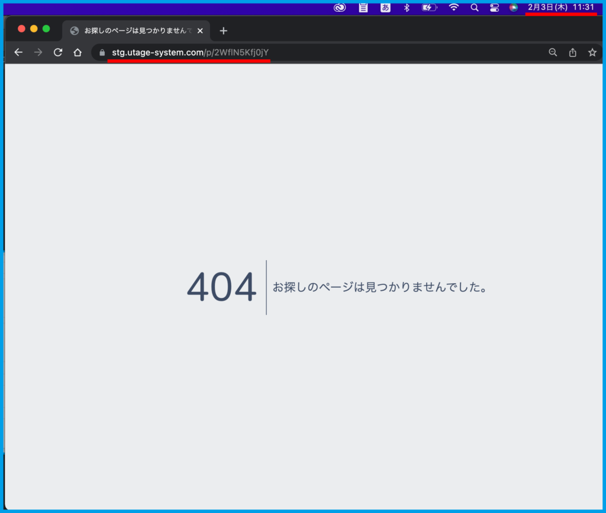Share this page via the share icon
This screenshot has width=606, height=513.
[x=572, y=53]
